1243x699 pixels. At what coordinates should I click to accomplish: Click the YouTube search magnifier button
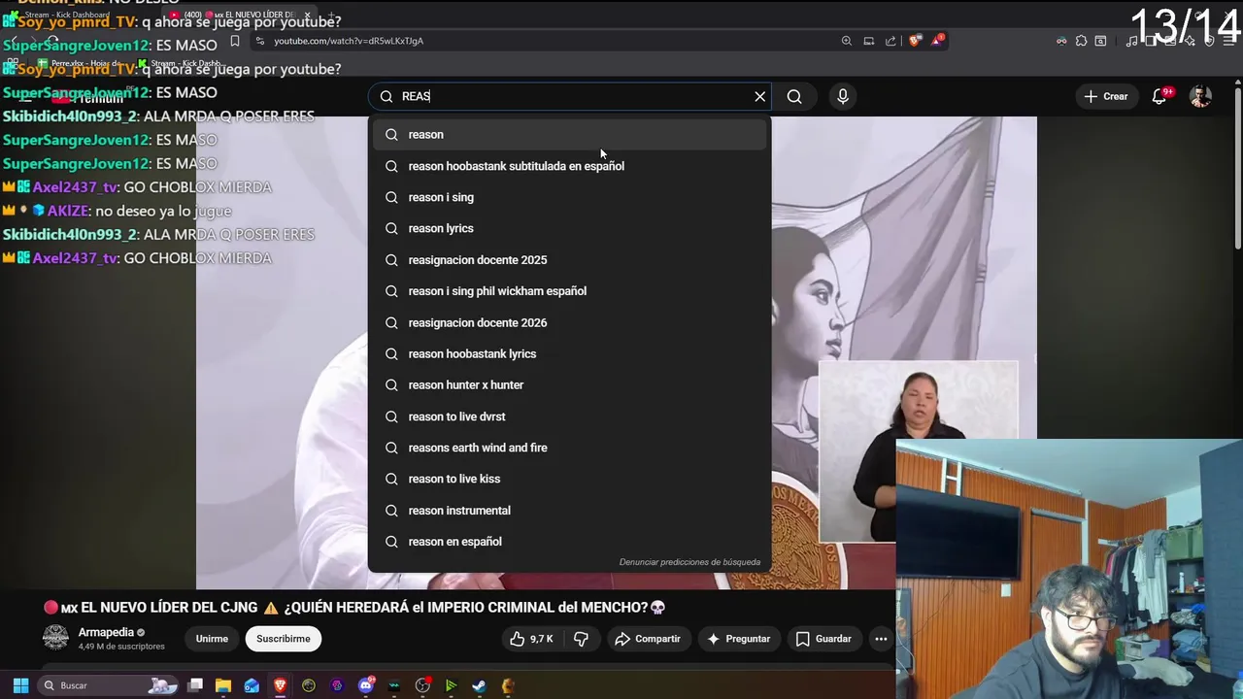pos(794,96)
